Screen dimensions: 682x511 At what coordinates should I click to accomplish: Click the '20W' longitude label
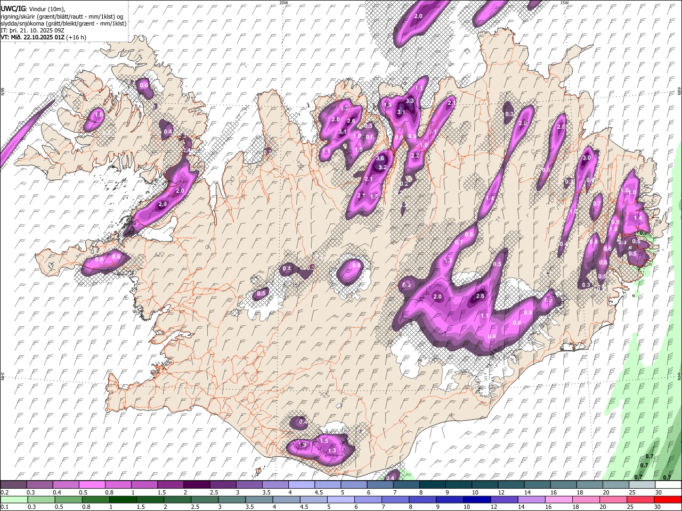pyautogui.click(x=284, y=3)
